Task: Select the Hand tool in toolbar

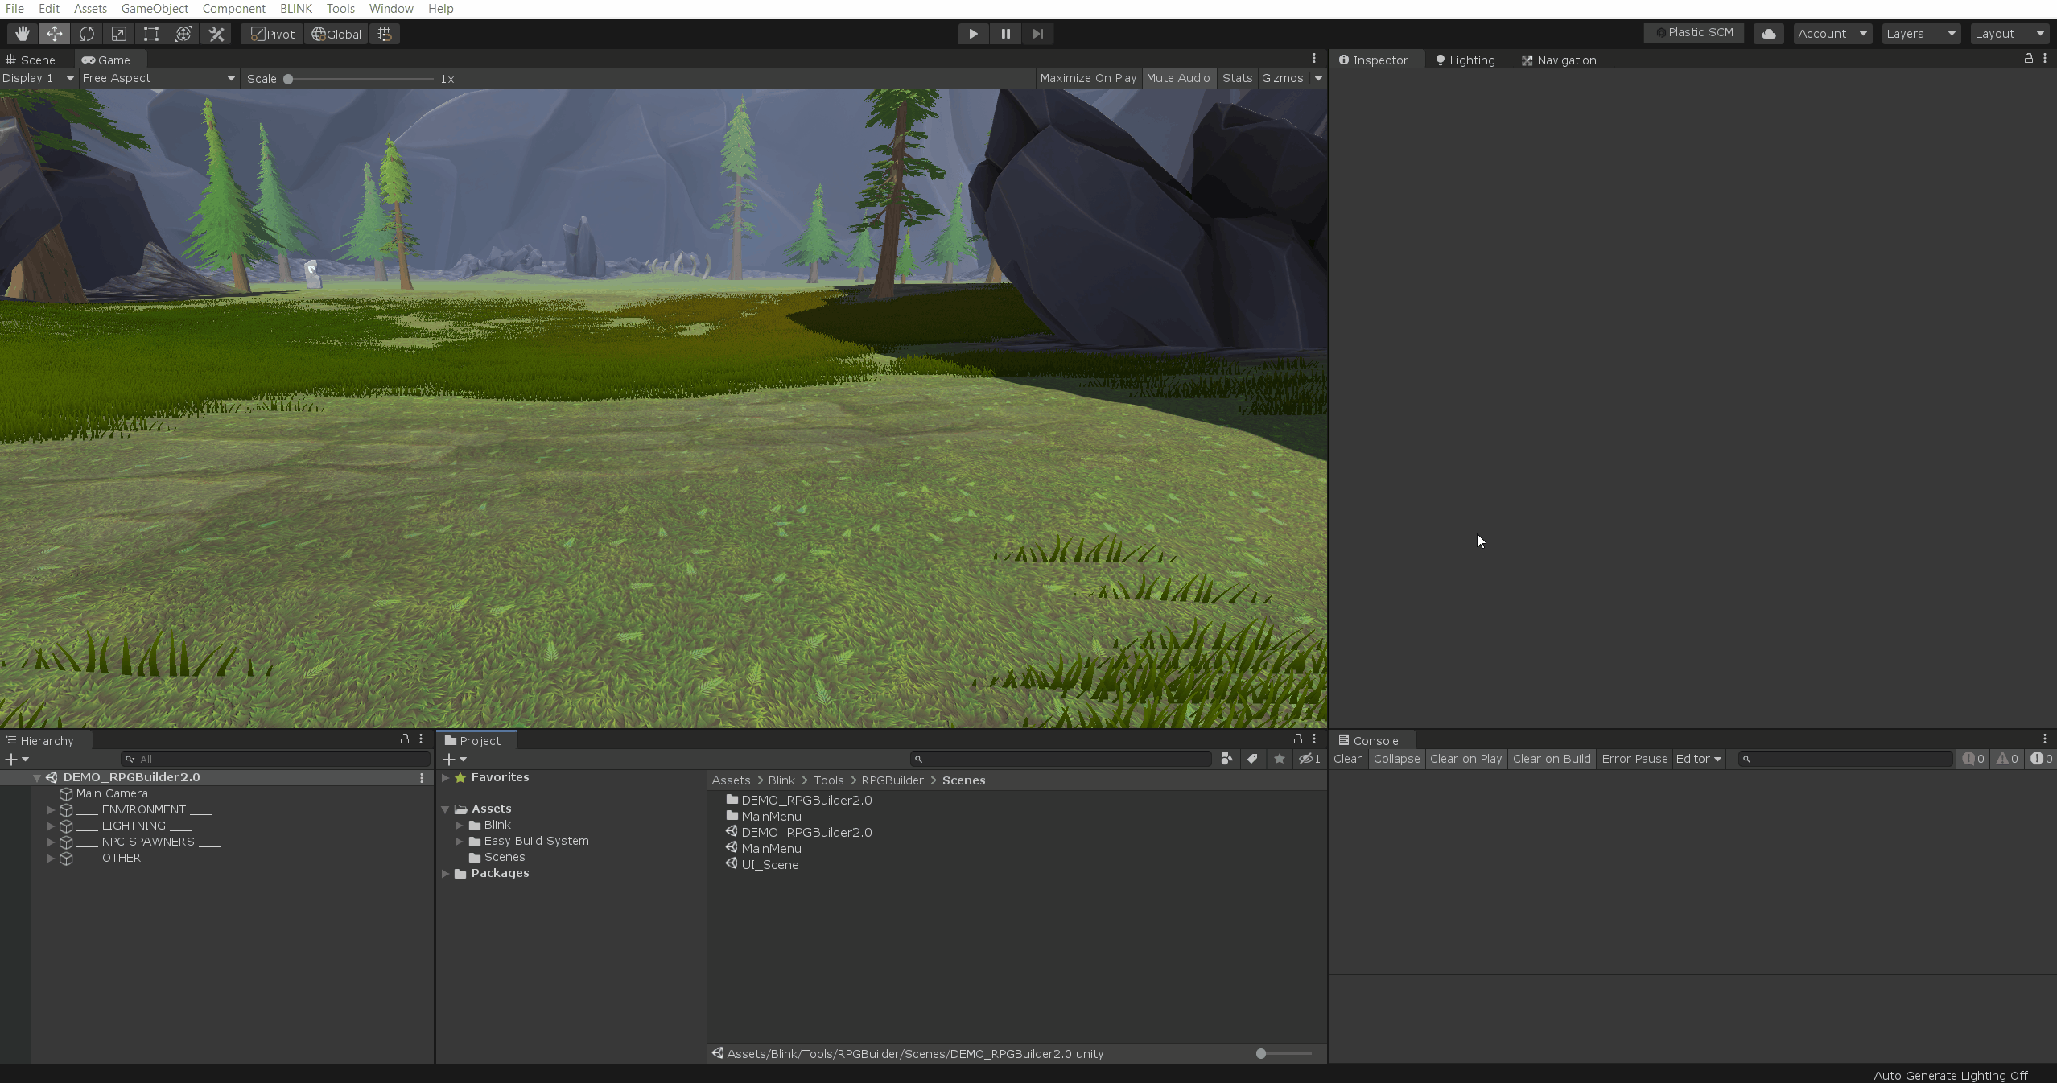Action: pos(22,34)
